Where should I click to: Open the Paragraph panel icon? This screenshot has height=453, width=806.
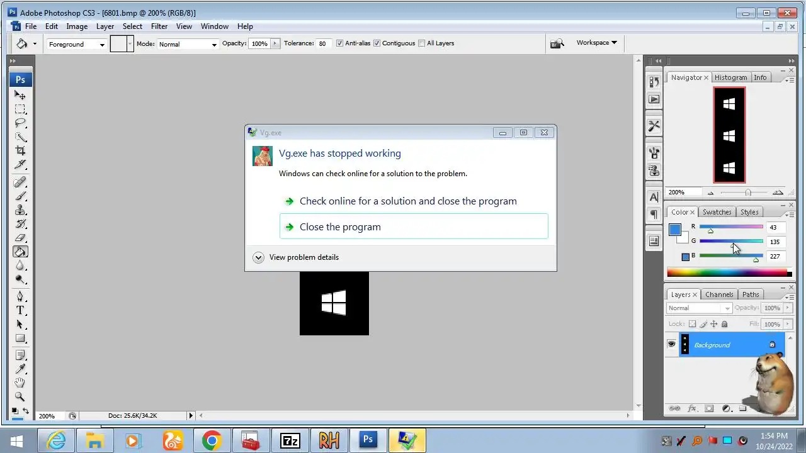point(654,215)
